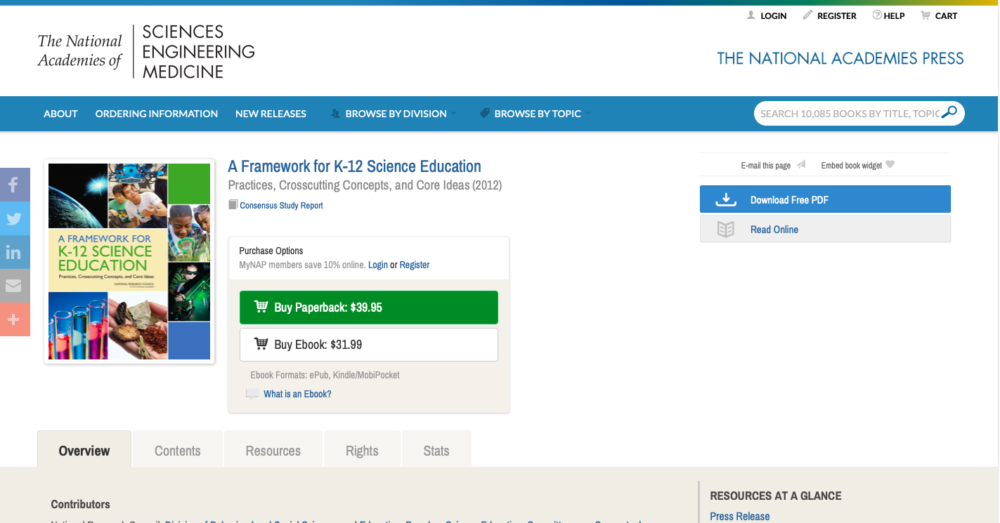Screen dimensions: 1000x523
Task: Open the Resources tab
Action: pyautogui.click(x=273, y=451)
